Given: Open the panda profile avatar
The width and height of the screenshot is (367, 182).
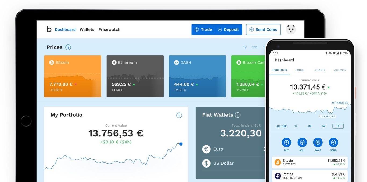Looking at the screenshot, I should coord(291,29).
